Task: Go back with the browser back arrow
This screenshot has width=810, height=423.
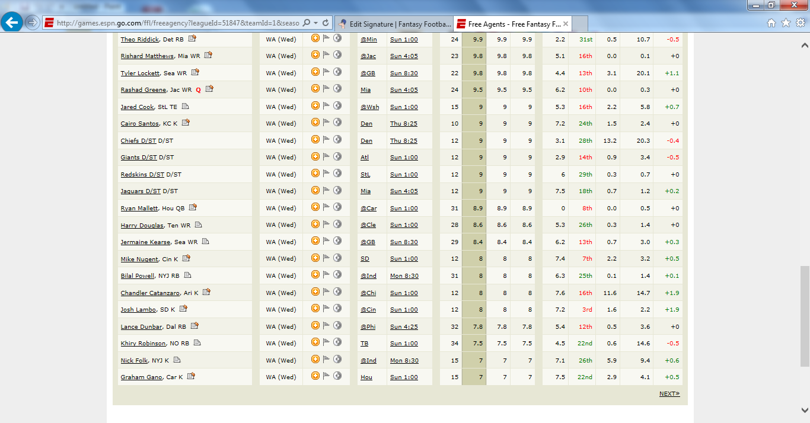Action: click(x=12, y=23)
